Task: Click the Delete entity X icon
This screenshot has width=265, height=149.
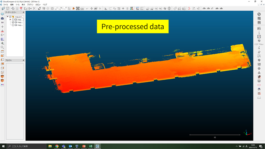Action: click(34, 9)
